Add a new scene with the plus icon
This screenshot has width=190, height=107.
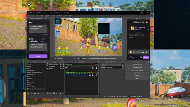pyautogui.click(x=28, y=93)
